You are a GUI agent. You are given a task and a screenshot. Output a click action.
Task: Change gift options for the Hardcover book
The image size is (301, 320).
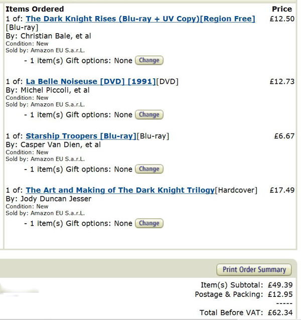[x=149, y=223]
